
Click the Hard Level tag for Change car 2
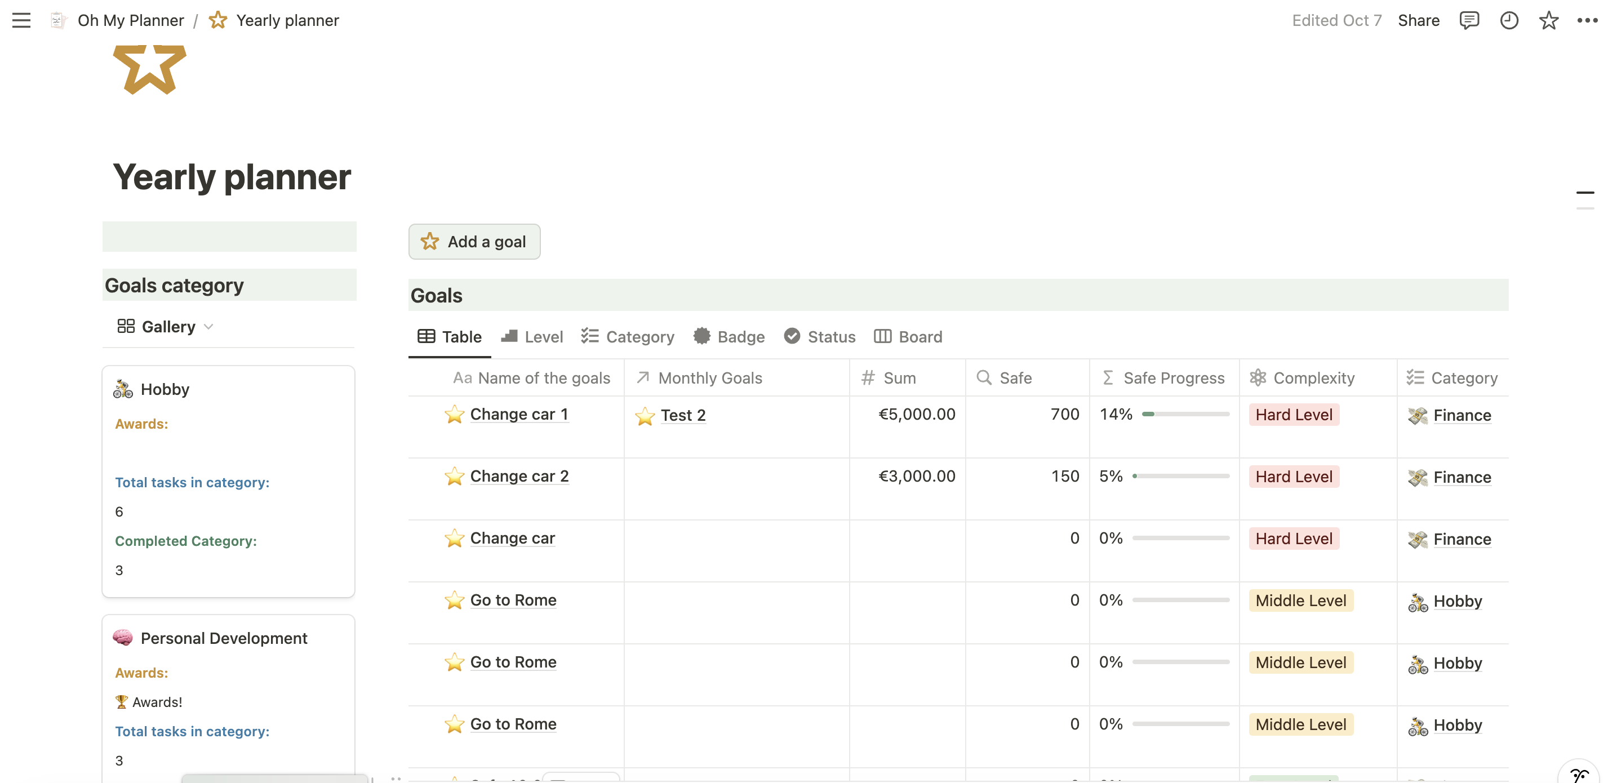pyautogui.click(x=1294, y=477)
